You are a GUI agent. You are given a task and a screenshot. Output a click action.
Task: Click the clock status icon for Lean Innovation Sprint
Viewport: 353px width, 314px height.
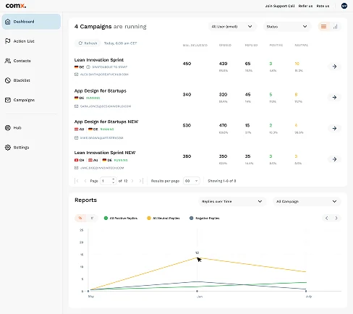pyautogui.click(x=88, y=67)
